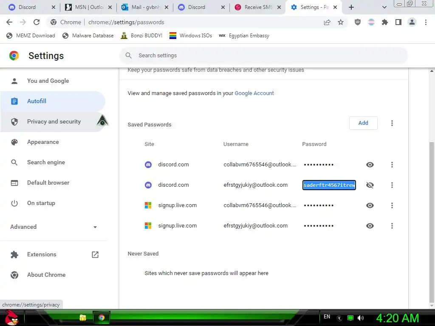The height and width of the screenshot is (326, 435).
Task: Open the external link icon beside Extensions
Action: click(x=95, y=255)
